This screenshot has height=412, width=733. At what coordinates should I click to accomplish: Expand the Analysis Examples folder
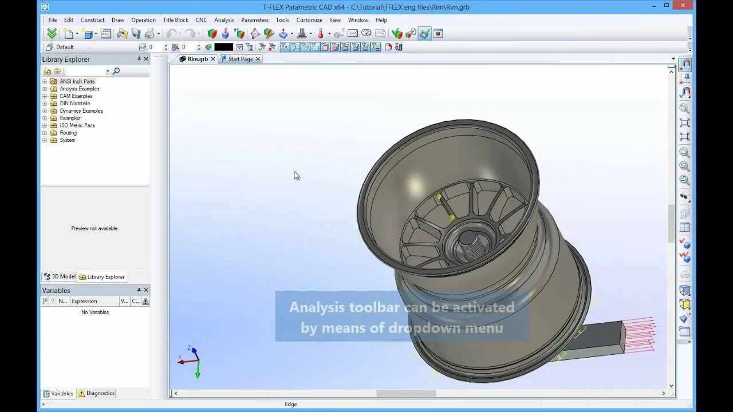[45, 89]
